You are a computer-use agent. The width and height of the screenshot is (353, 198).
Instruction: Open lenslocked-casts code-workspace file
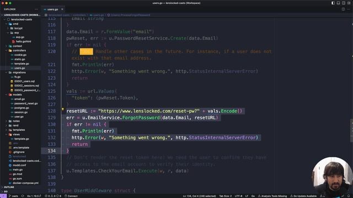[27, 161]
